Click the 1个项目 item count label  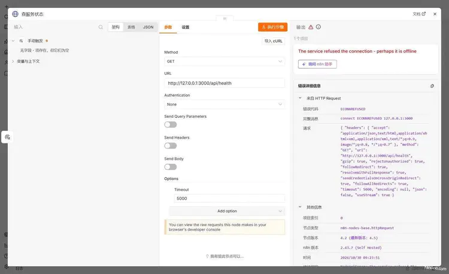(301, 38)
